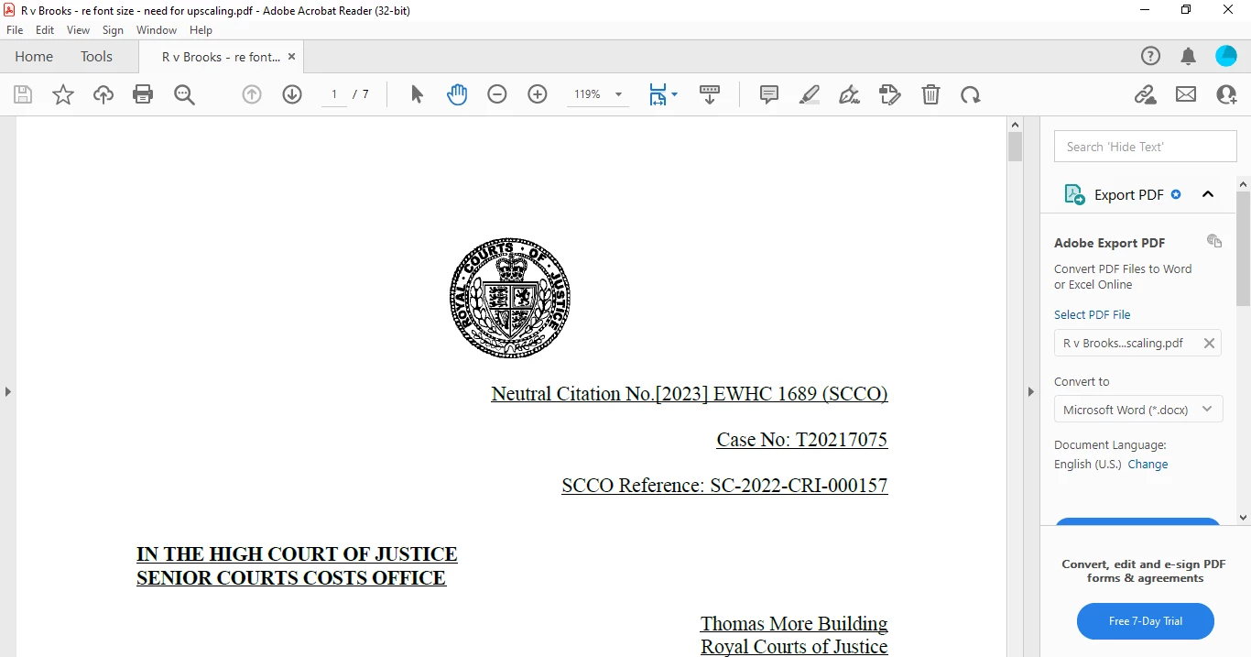Open the zoom level dropdown showing 119%
The width and height of the screenshot is (1251, 657).
coord(596,94)
